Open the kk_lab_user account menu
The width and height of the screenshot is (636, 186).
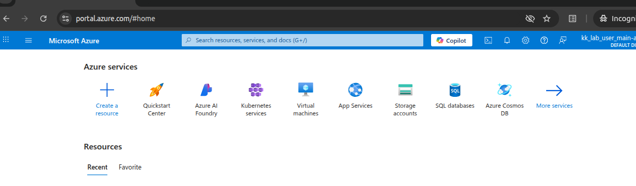(x=608, y=41)
